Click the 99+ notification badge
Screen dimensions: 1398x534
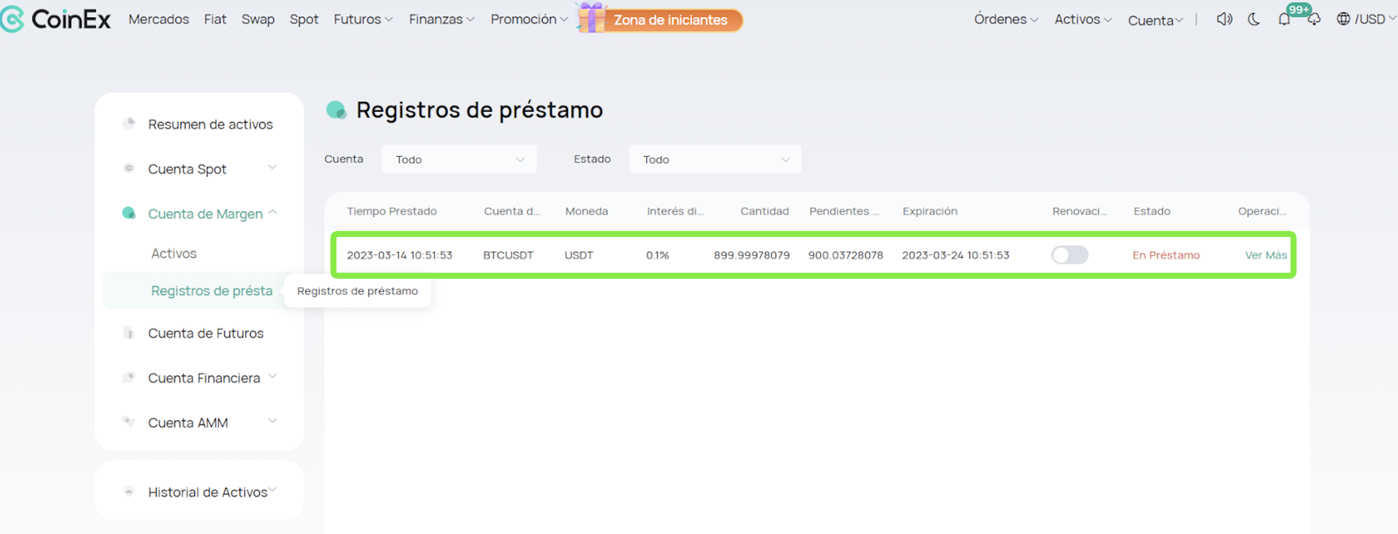click(x=1298, y=9)
